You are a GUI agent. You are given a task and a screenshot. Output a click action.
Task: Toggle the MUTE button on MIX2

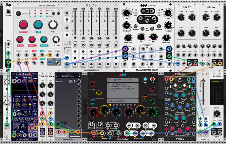tap(203, 109)
